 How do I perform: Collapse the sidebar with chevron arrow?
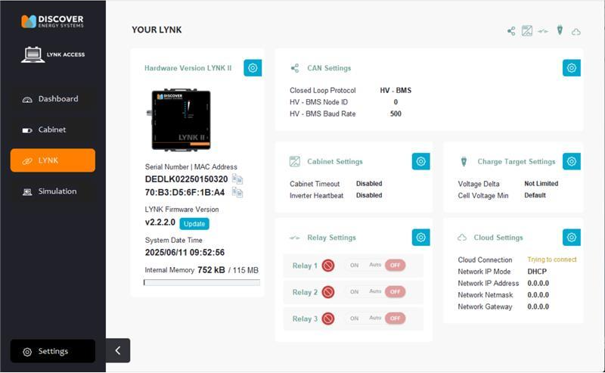[x=118, y=350]
